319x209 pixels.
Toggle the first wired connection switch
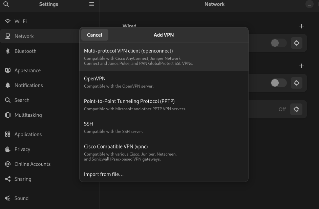[278, 43]
